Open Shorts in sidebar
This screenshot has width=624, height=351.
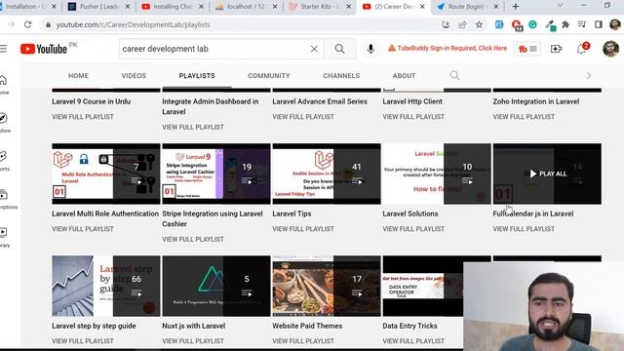4,160
